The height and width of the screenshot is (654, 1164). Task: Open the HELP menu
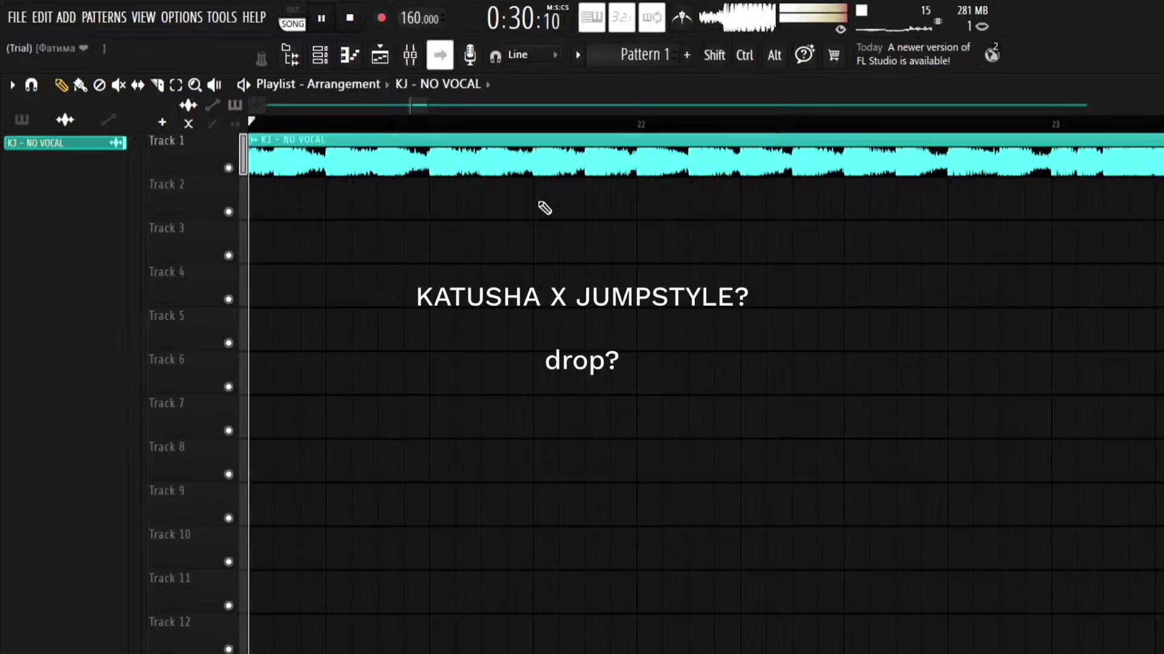pos(255,18)
